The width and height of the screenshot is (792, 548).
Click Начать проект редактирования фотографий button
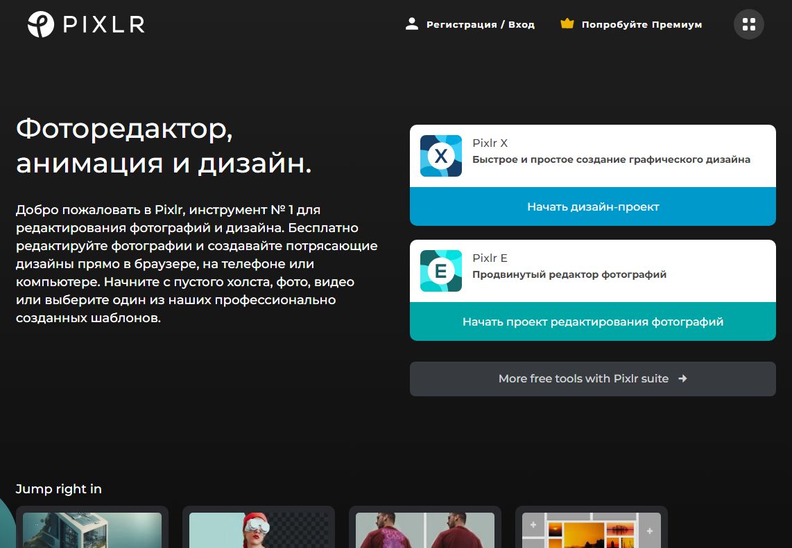(x=592, y=321)
